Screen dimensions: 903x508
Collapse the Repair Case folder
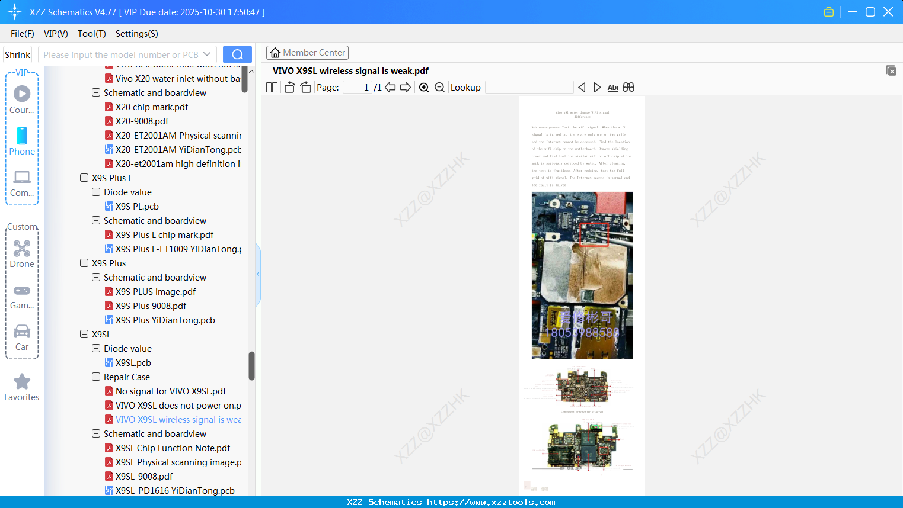tap(96, 377)
